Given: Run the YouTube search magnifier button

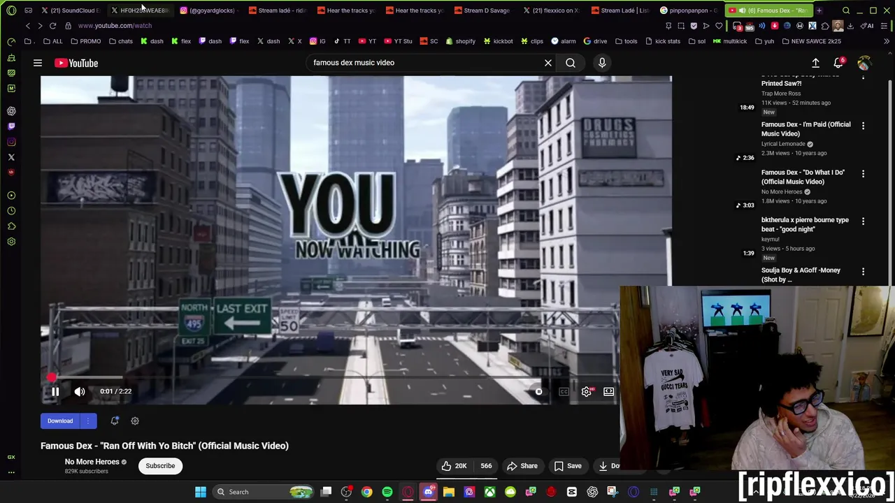Looking at the screenshot, I should coord(571,63).
